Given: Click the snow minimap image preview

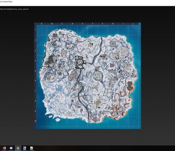Looking at the screenshot, I should coord(87,76).
